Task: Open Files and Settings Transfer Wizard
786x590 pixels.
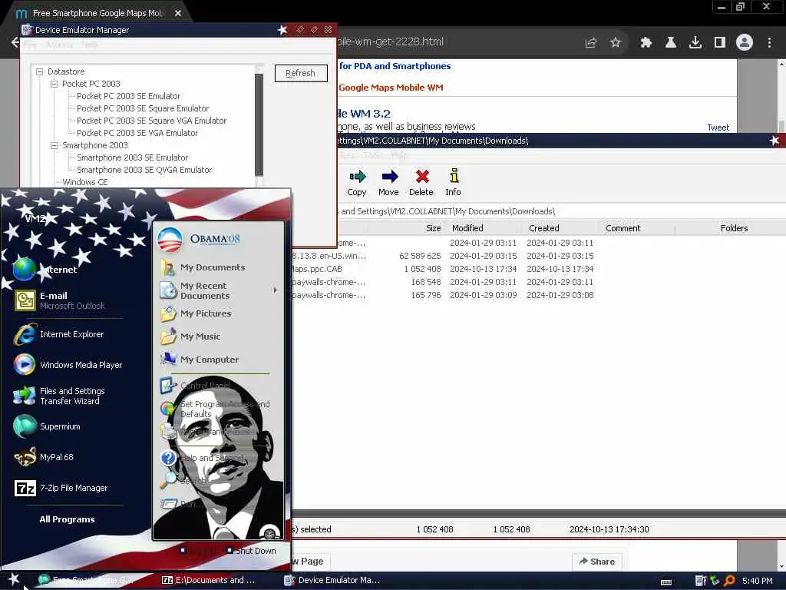Action: click(59, 396)
